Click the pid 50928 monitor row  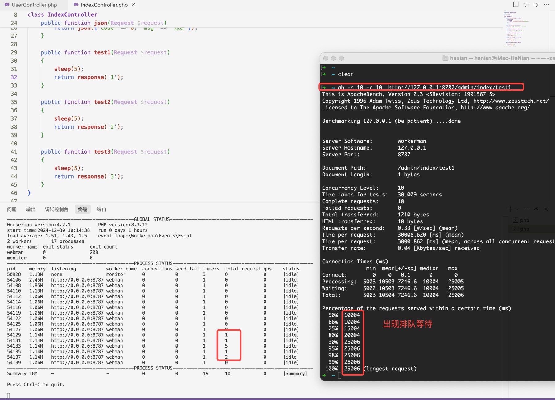tap(153, 274)
